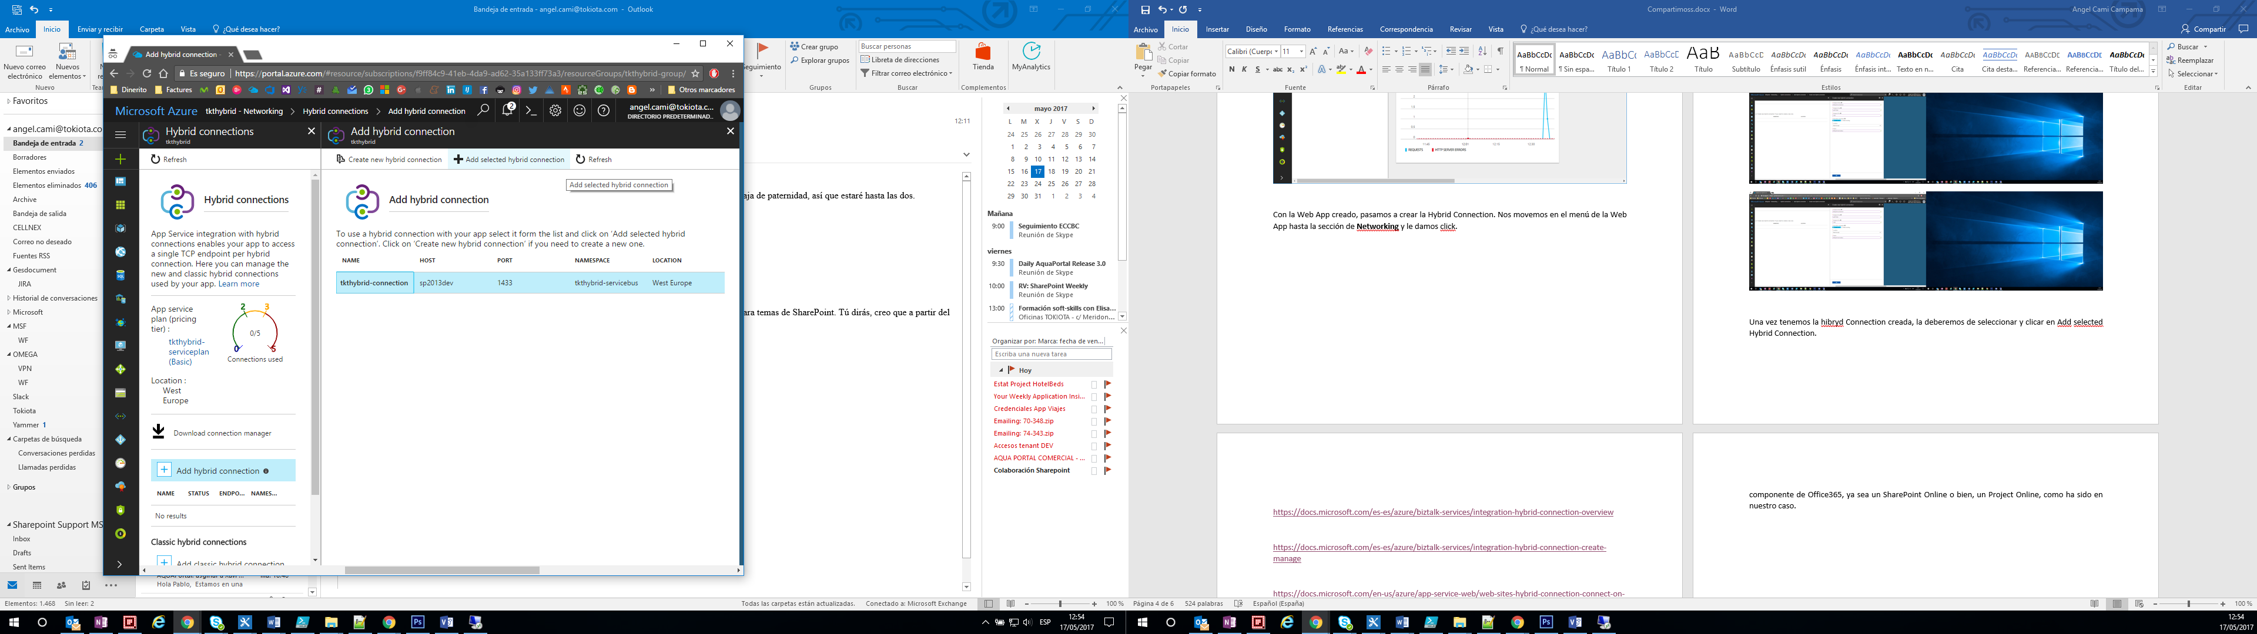The height and width of the screenshot is (634, 2257).
Task: Check the Estat Project HotelBeds task box
Action: coord(1093,385)
